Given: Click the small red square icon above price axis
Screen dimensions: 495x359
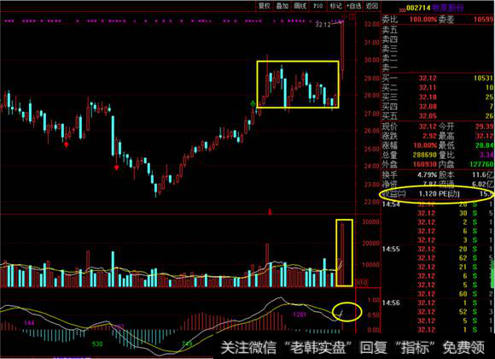Looking at the screenshot, I should (x=352, y=16).
